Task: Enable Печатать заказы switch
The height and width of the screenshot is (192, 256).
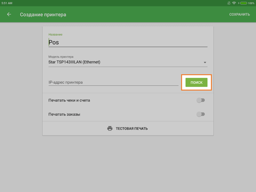Action: (x=201, y=114)
